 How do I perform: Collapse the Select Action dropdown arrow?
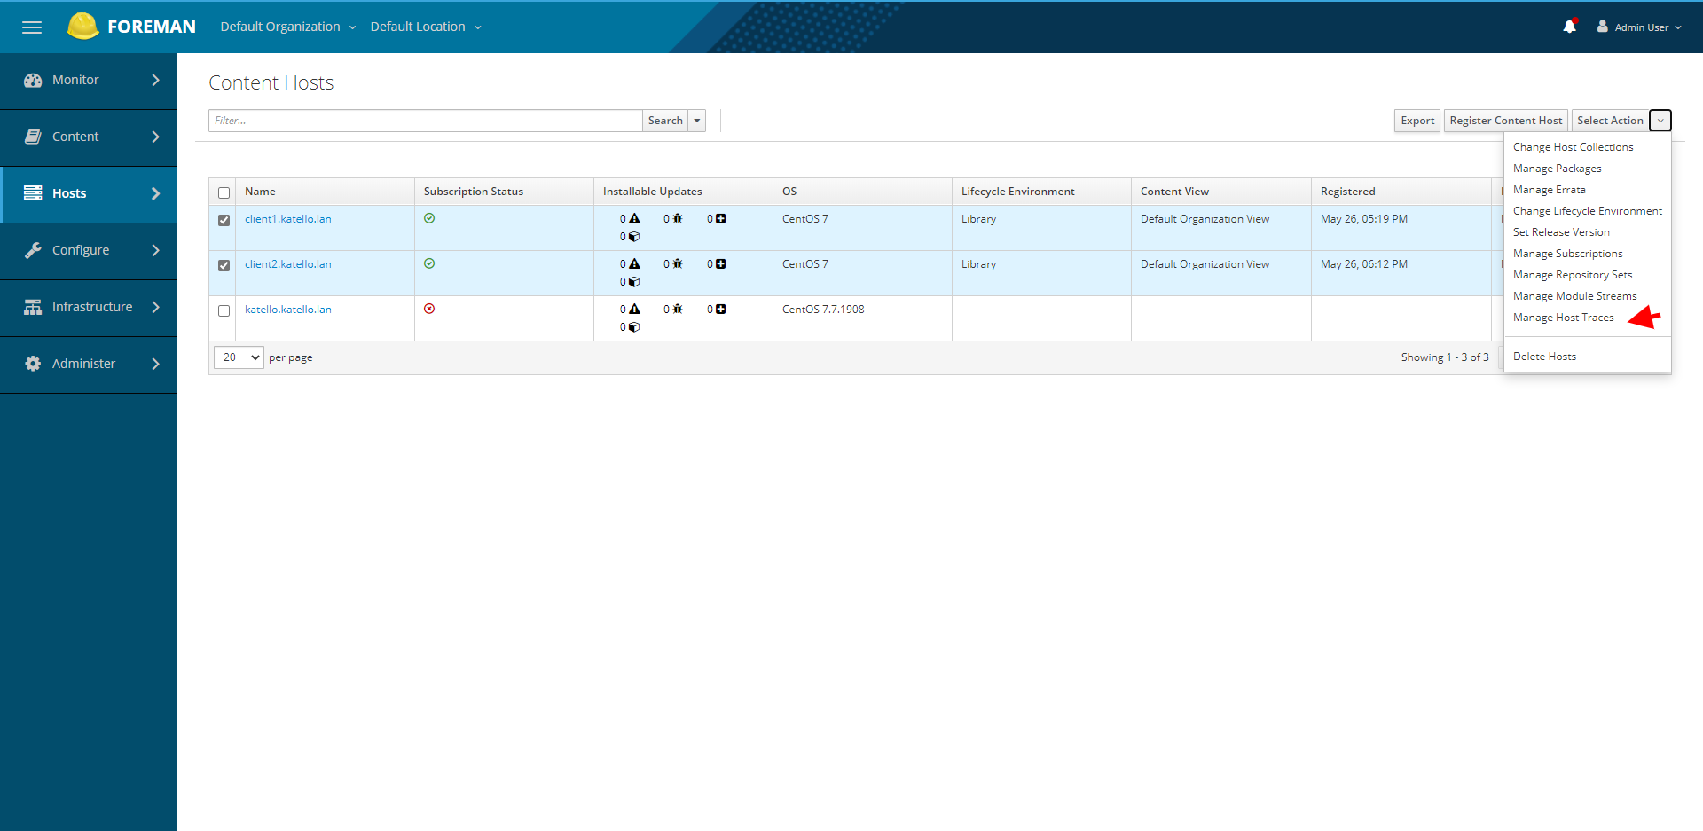1660,121
